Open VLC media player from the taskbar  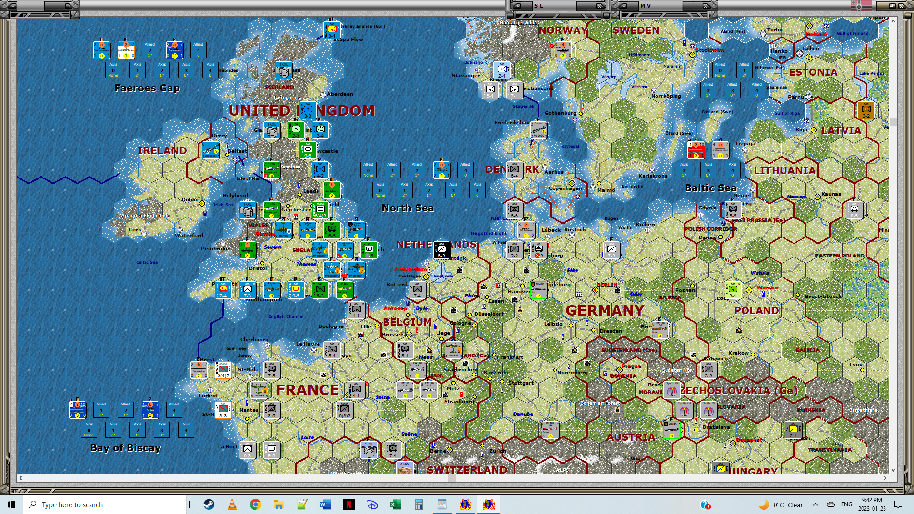point(232,504)
